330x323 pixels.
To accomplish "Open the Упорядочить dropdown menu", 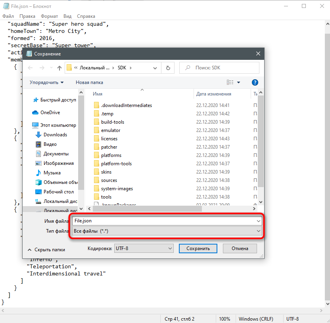I will [x=46, y=82].
